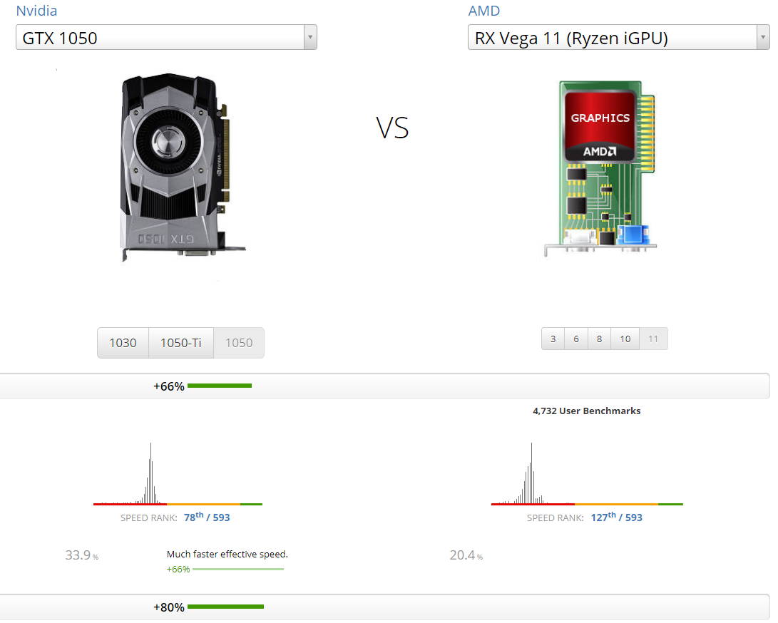Image resolution: width=778 pixels, height=623 pixels.
Task: Open the AMD brand link
Action: tap(483, 11)
